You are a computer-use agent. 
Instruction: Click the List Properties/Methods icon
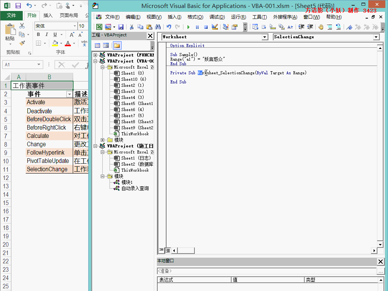coord(255,27)
